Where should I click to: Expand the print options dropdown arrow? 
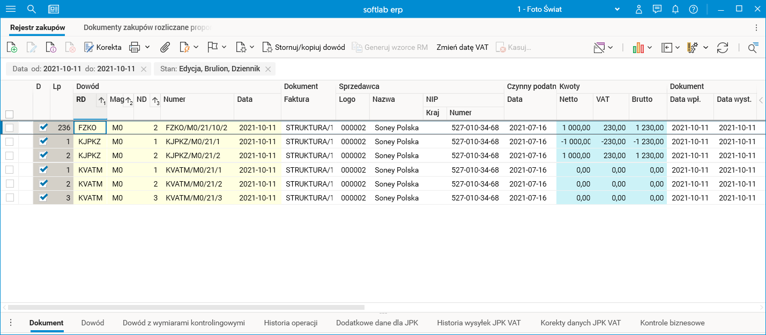[147, 47]
